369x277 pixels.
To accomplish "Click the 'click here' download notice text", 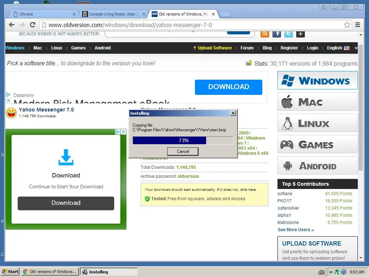I will tap(248, 190).
